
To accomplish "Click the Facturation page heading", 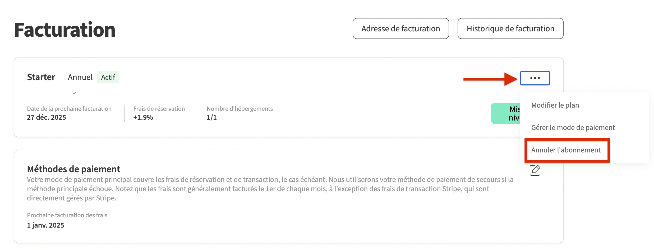I will [x=65, y=30].
